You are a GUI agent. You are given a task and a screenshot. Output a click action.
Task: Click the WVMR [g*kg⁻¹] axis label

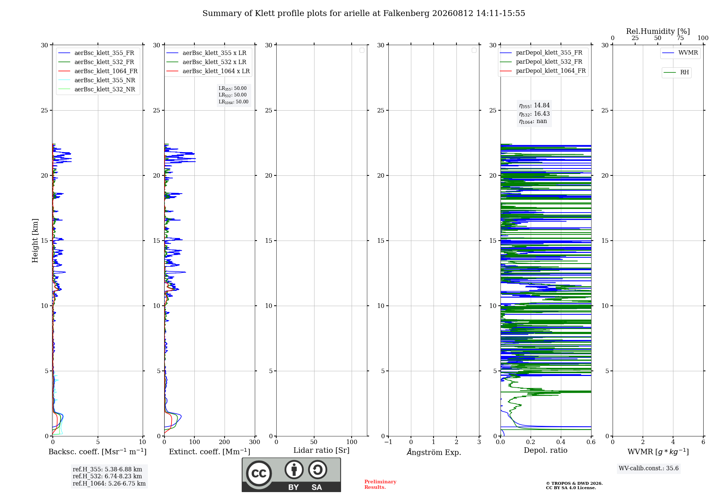658,452
